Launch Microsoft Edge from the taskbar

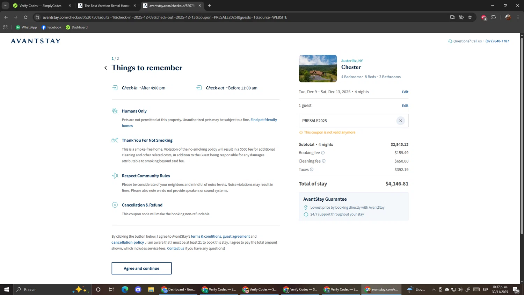click(125, 289)
